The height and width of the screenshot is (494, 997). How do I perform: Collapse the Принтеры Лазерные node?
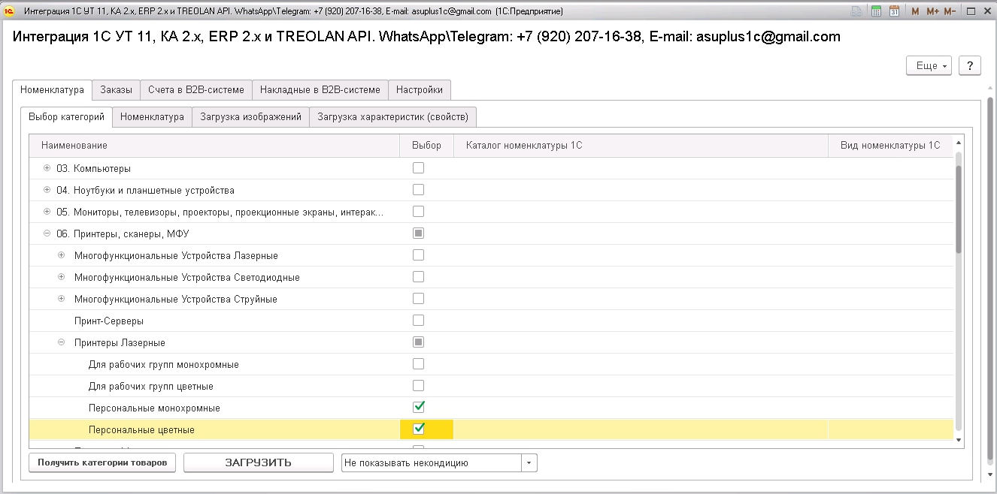62,342
